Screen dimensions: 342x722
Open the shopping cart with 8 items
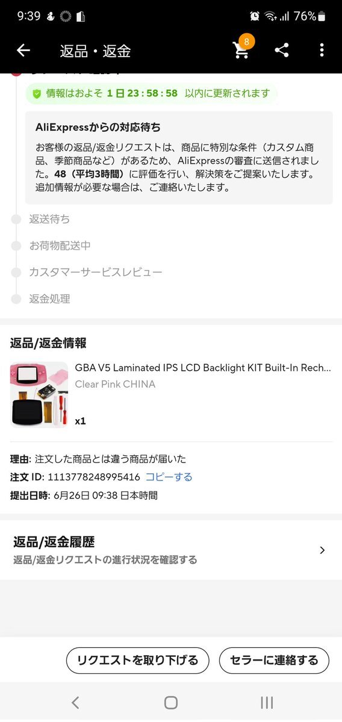[243, 49]
